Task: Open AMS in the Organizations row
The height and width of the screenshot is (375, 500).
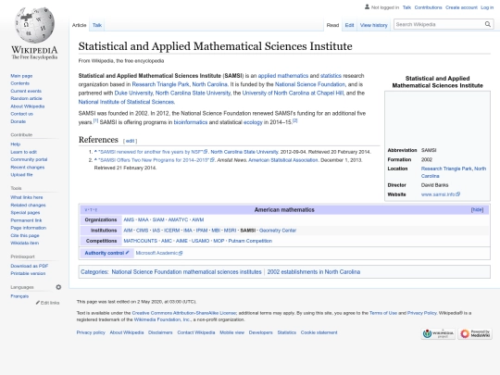Action: [x=129, y=219]
